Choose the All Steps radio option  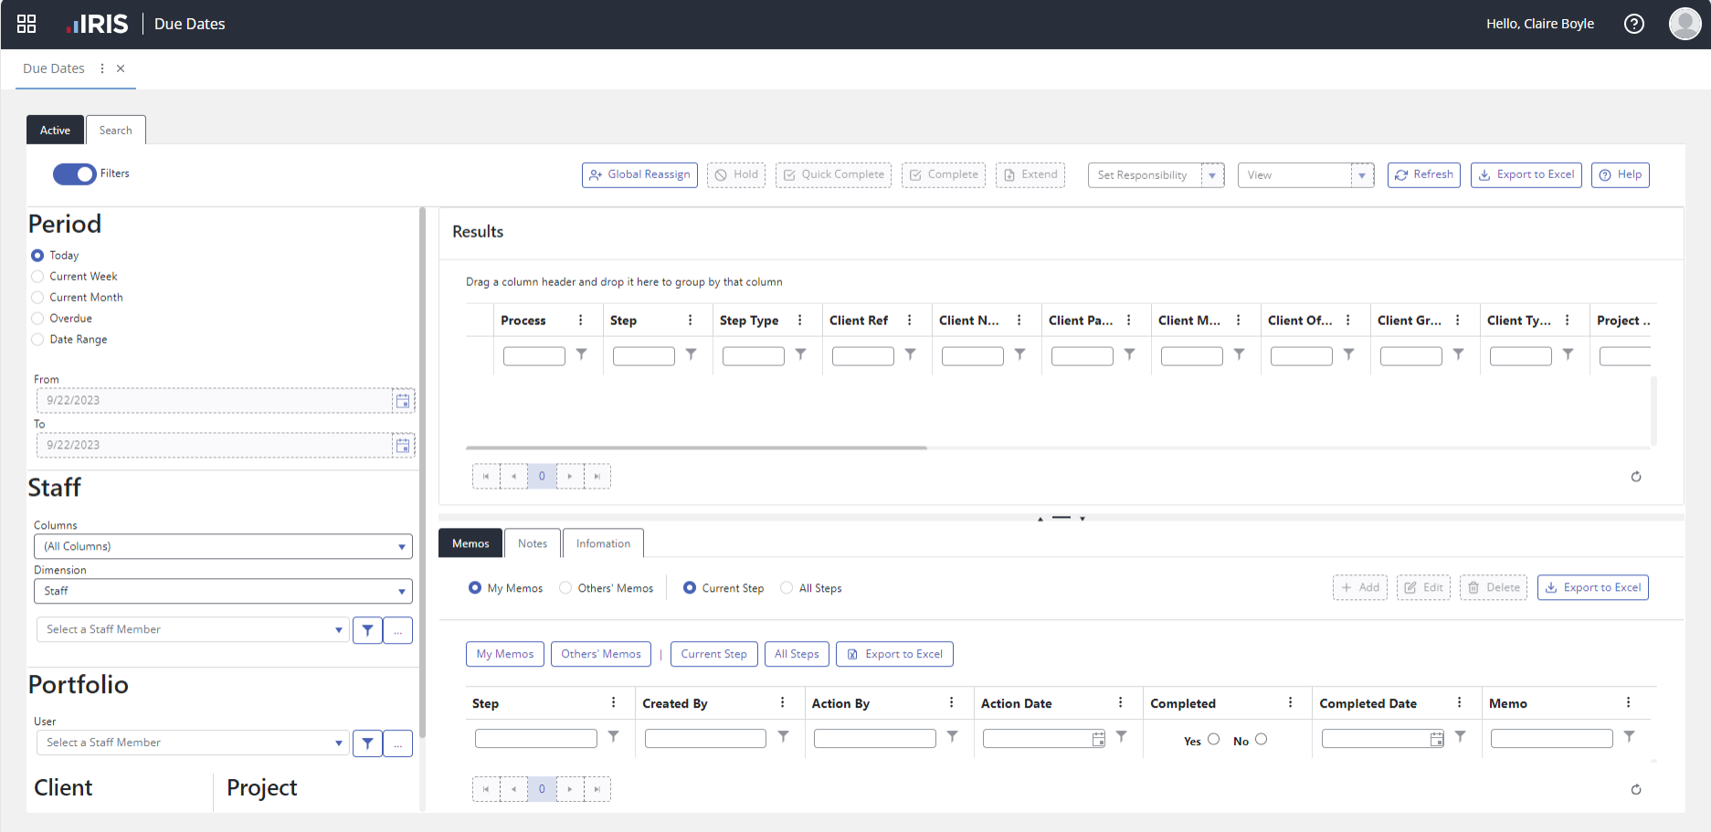(x=787, y=588)
